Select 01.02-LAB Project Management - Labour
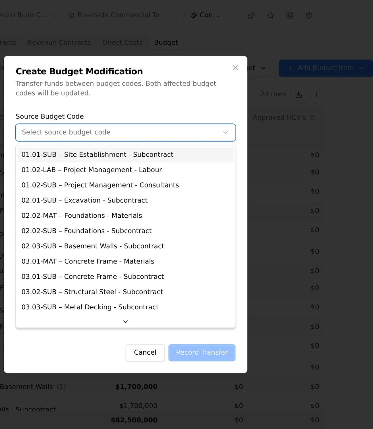 125,170
